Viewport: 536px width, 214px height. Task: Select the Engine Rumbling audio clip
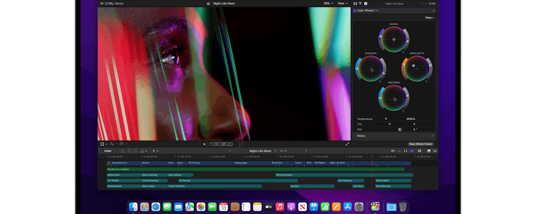pyautogui.click(x=215, y=186)
